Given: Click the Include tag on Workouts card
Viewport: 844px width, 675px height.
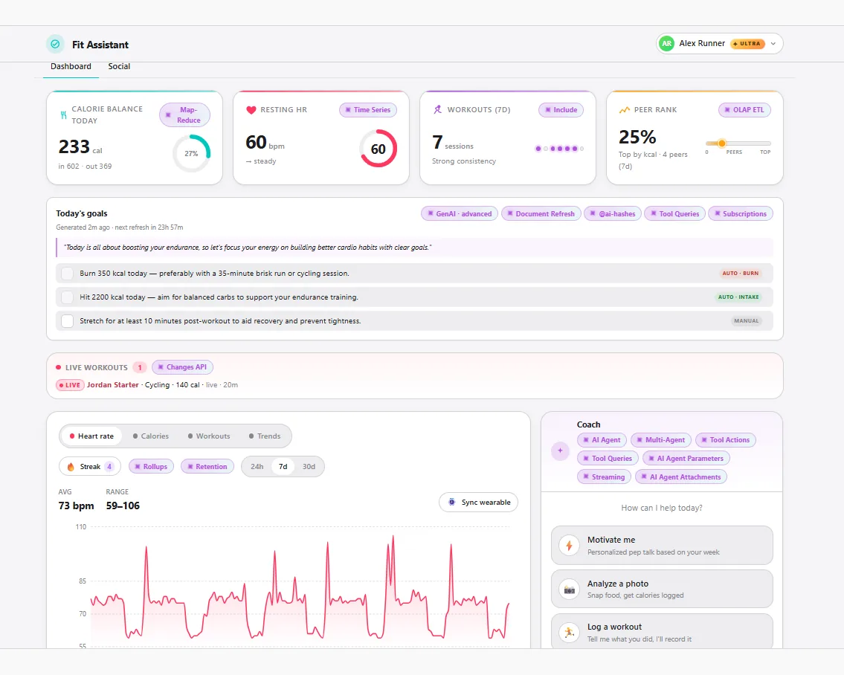Looking at the screenshot, I should point(561,110).
